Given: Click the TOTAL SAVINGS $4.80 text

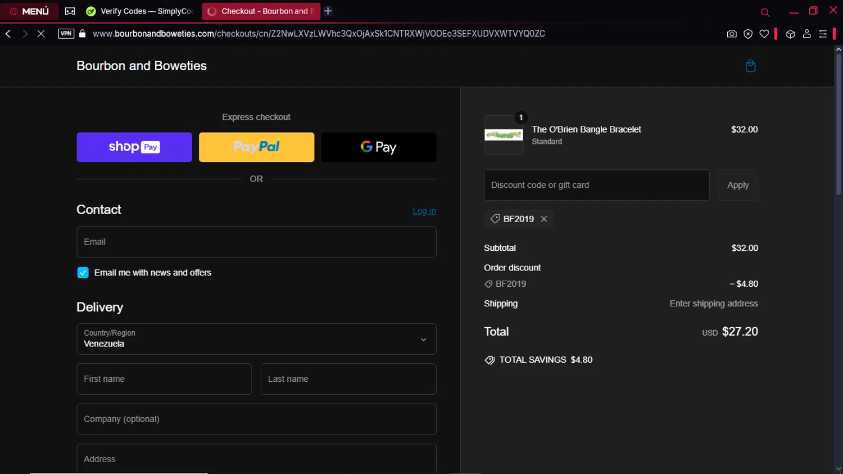Looking at the screenshot, I should [546, 360].
